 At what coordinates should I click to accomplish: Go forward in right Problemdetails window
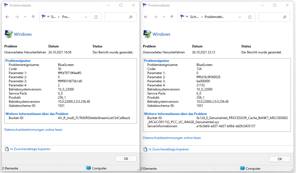click(156, 17)
